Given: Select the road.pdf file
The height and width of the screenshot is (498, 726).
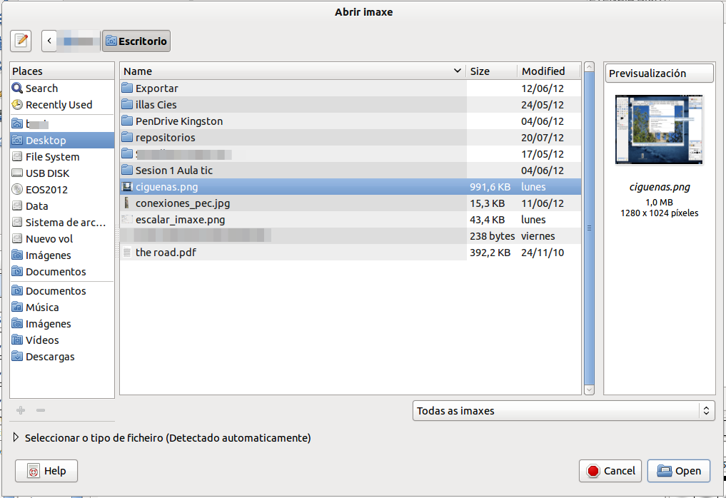Looking at the screenshot, I should click(x=166, y=253).
